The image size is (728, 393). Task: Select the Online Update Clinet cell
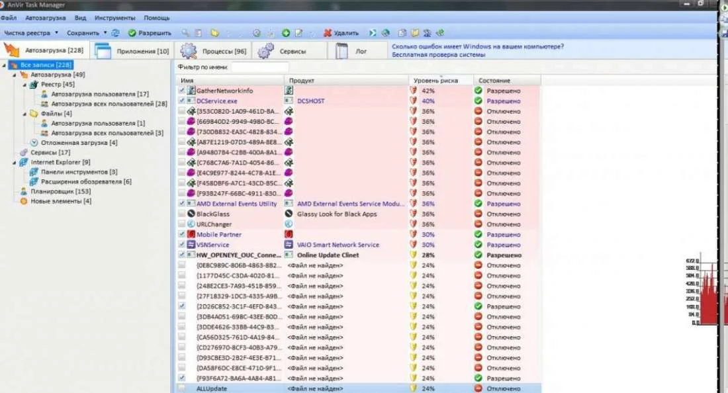click(328, 255)
